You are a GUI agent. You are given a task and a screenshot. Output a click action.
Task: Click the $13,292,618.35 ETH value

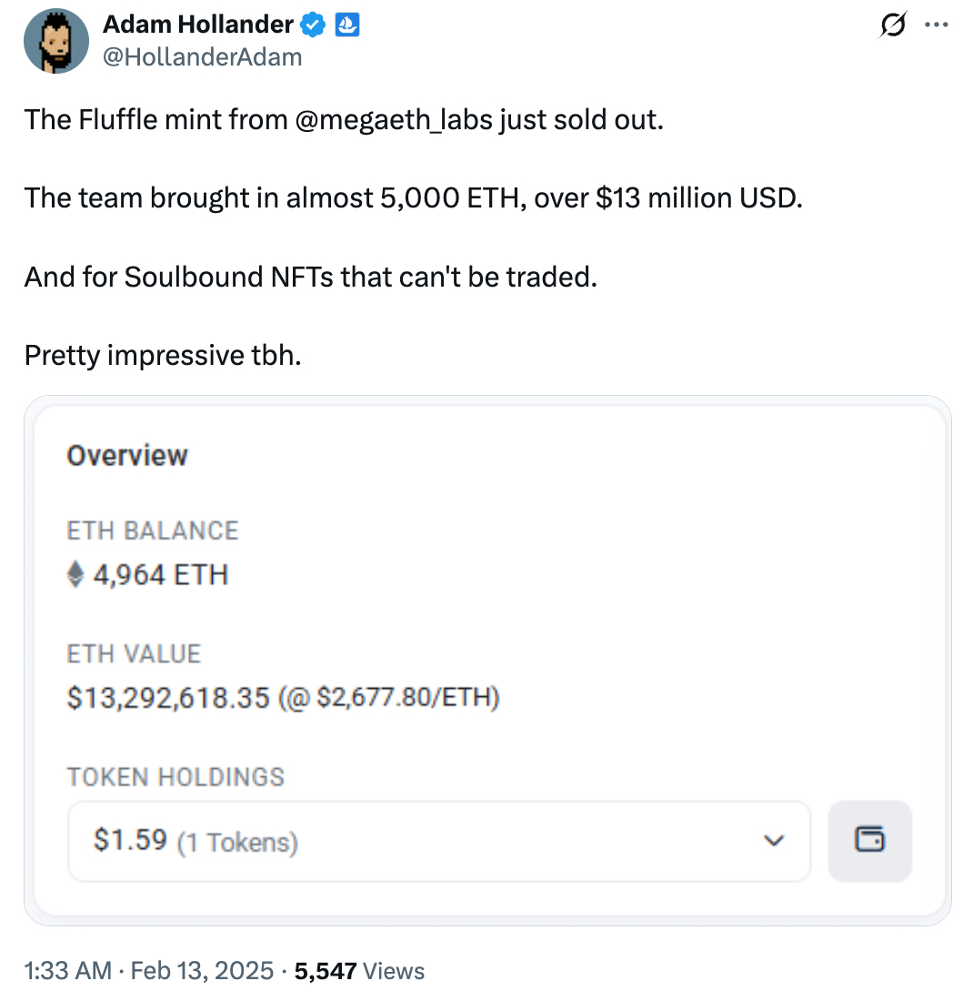(x=168, y=698)
